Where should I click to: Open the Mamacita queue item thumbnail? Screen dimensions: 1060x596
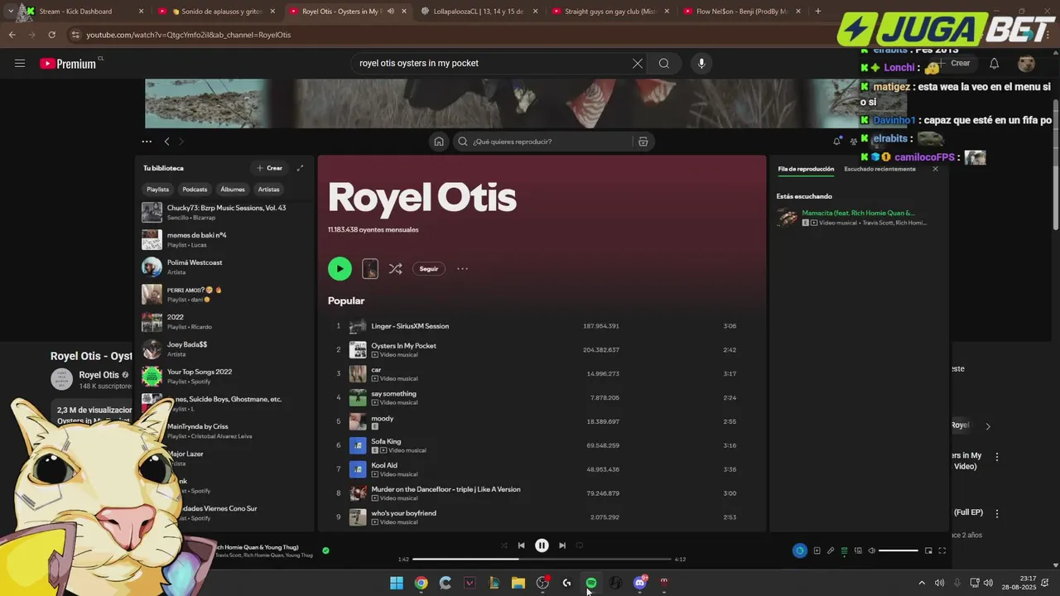[x=787, y=218]
